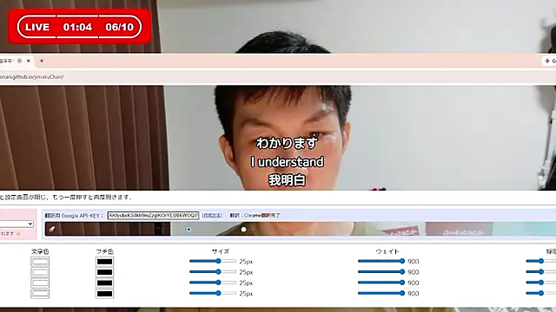
Task: Click the fourth row 900 weight value
Action: pyautogui.click(x=414, y=293)
